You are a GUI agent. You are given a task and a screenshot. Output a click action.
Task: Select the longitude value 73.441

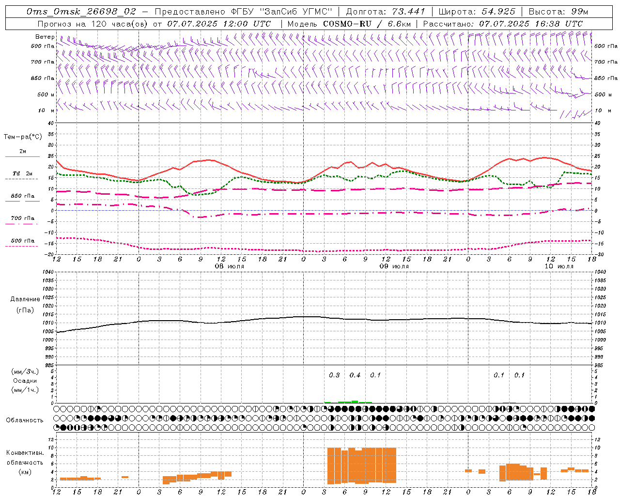(x=408, y=12)
